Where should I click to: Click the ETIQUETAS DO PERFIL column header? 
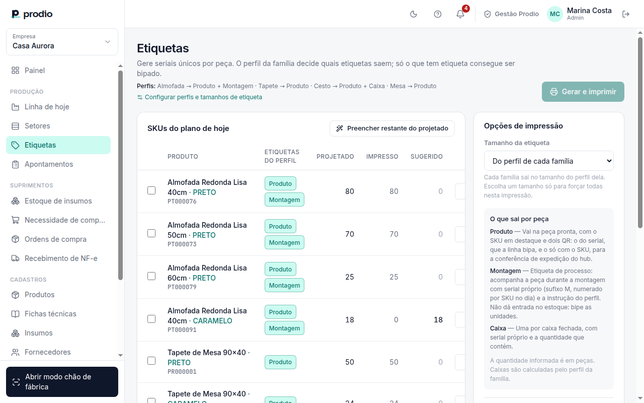282,156
